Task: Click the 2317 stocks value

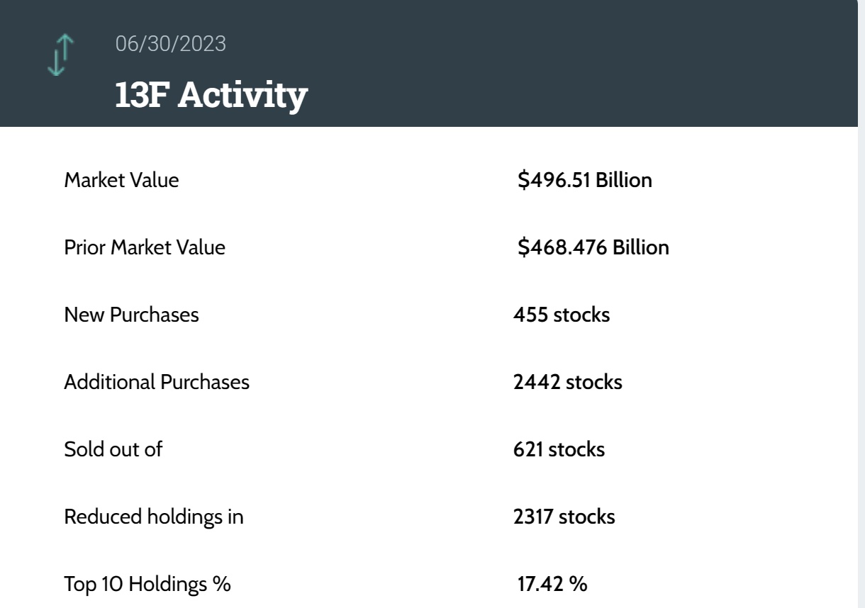Action: (564, 517)
